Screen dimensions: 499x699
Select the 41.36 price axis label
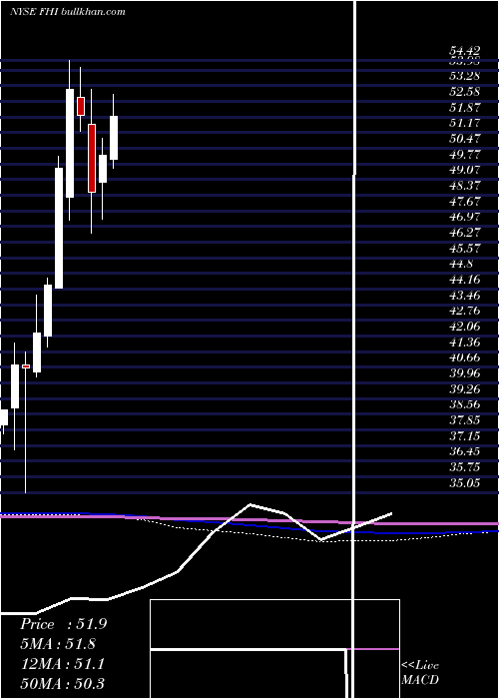(465, 342)
